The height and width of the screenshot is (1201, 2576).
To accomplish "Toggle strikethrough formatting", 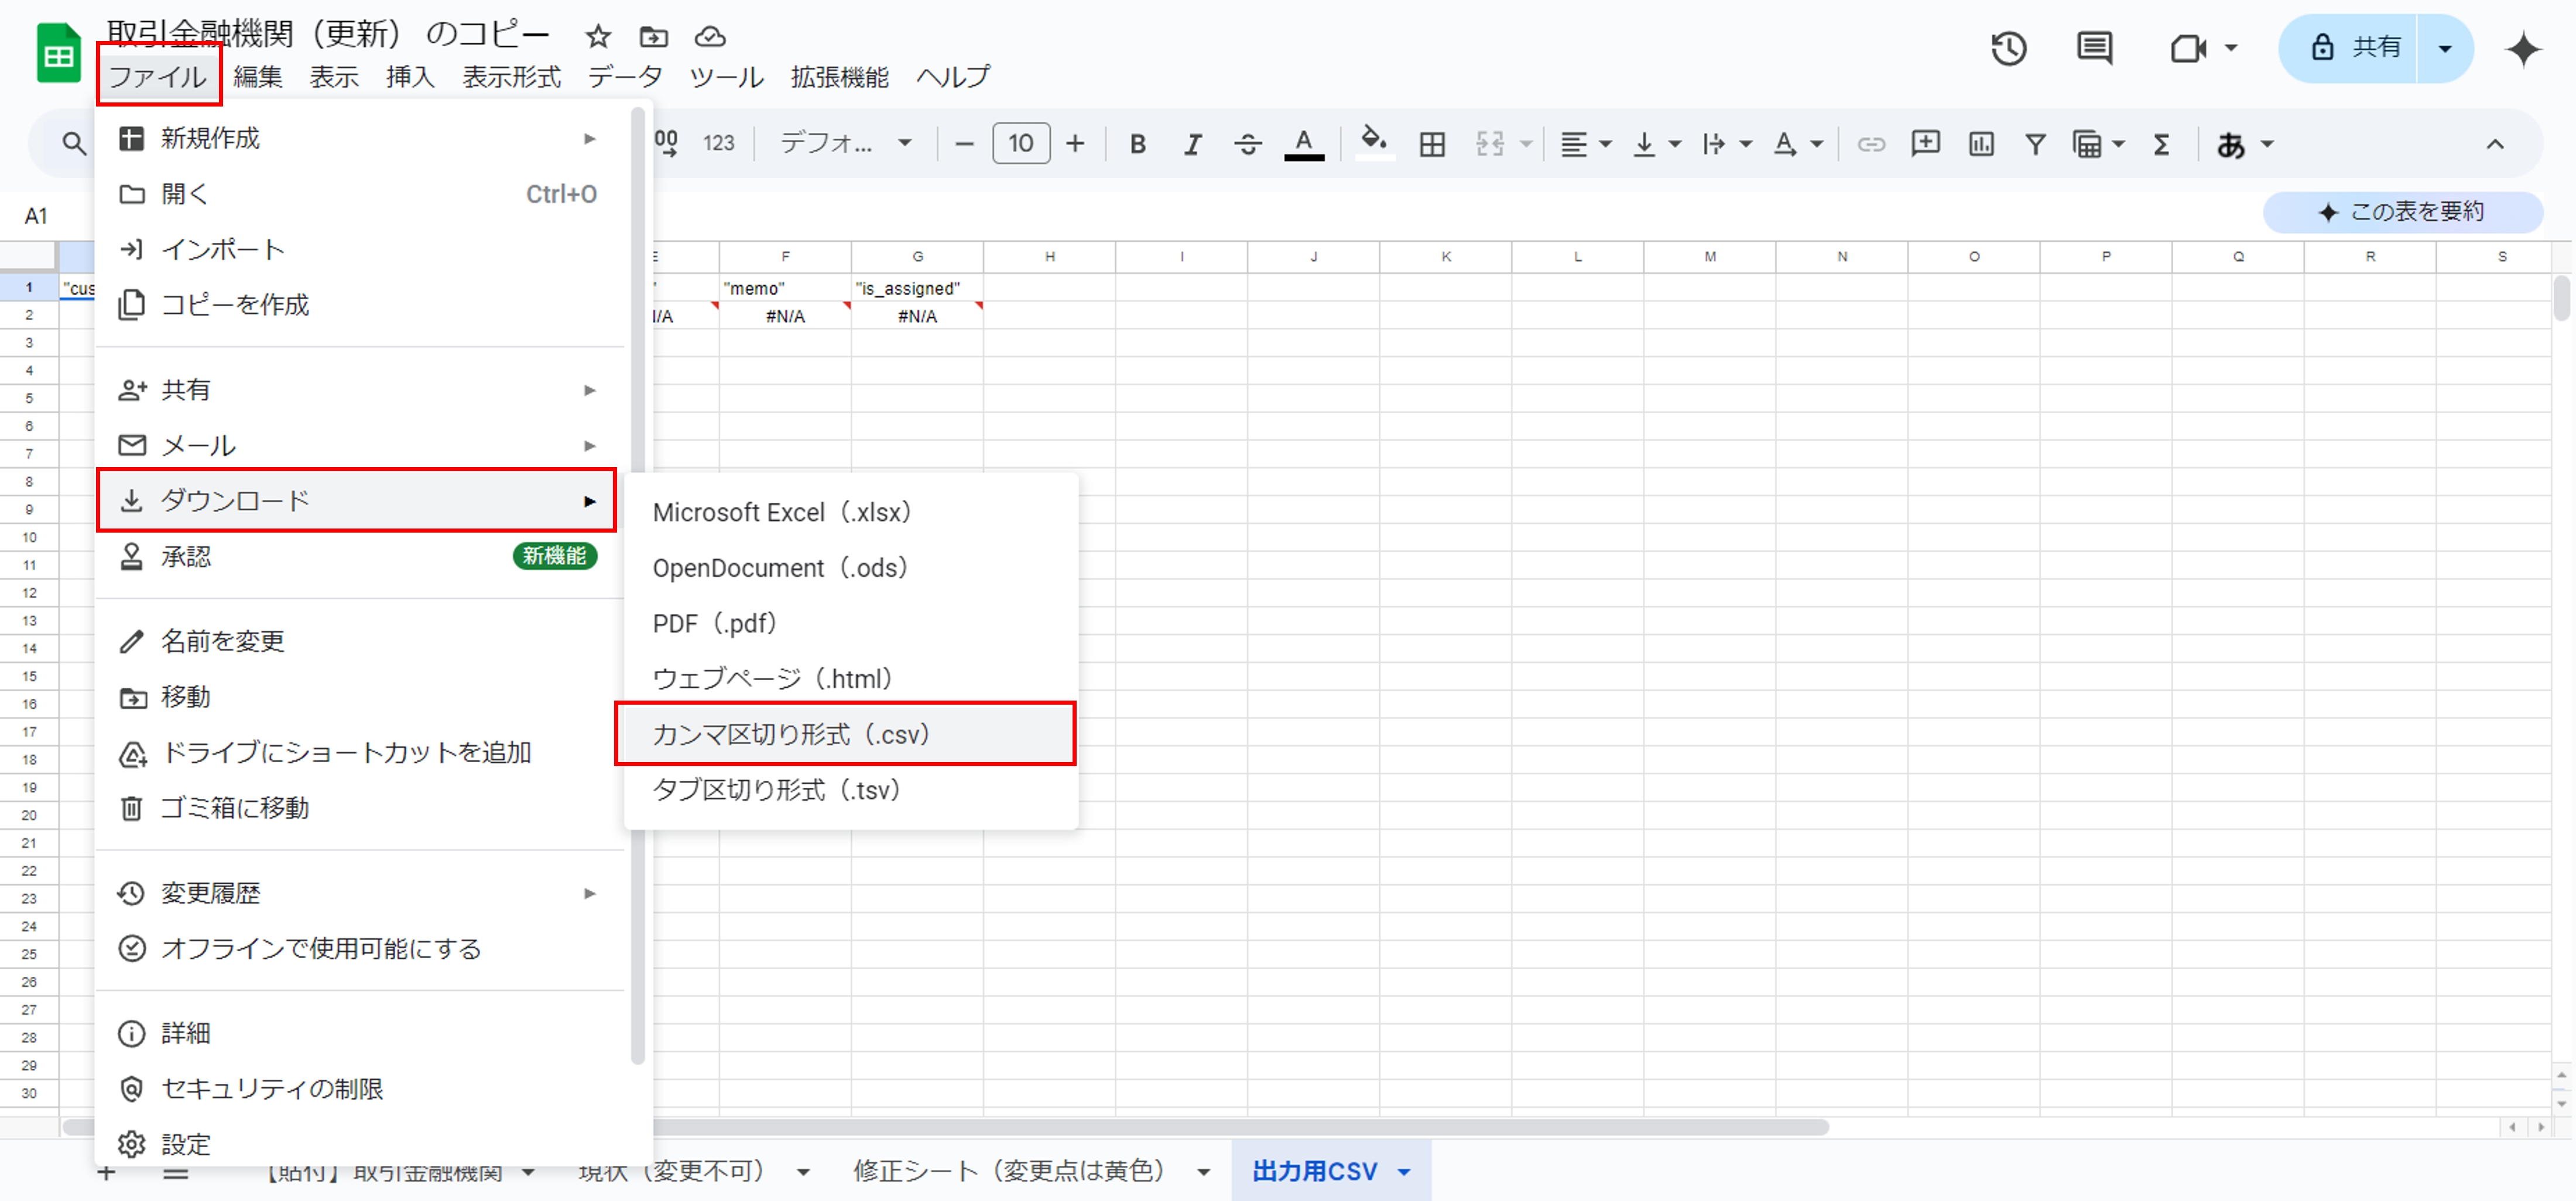I will pyautogui.click(x=1247, y=144).
